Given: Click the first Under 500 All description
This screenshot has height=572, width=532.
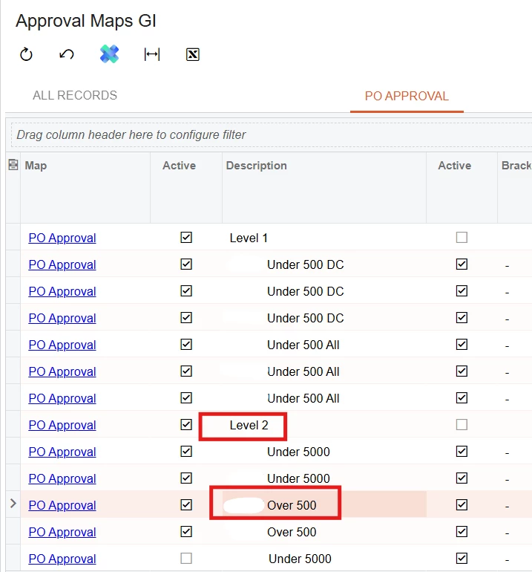Looking at the screenshot, I should coord(303,345).
